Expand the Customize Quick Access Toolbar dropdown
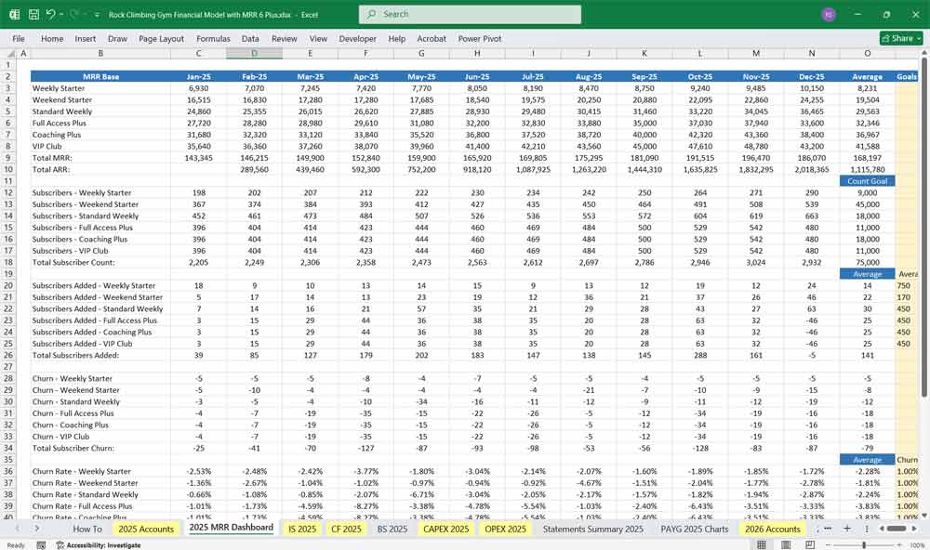Screen dimensions: 930x550 click(97, 13)
